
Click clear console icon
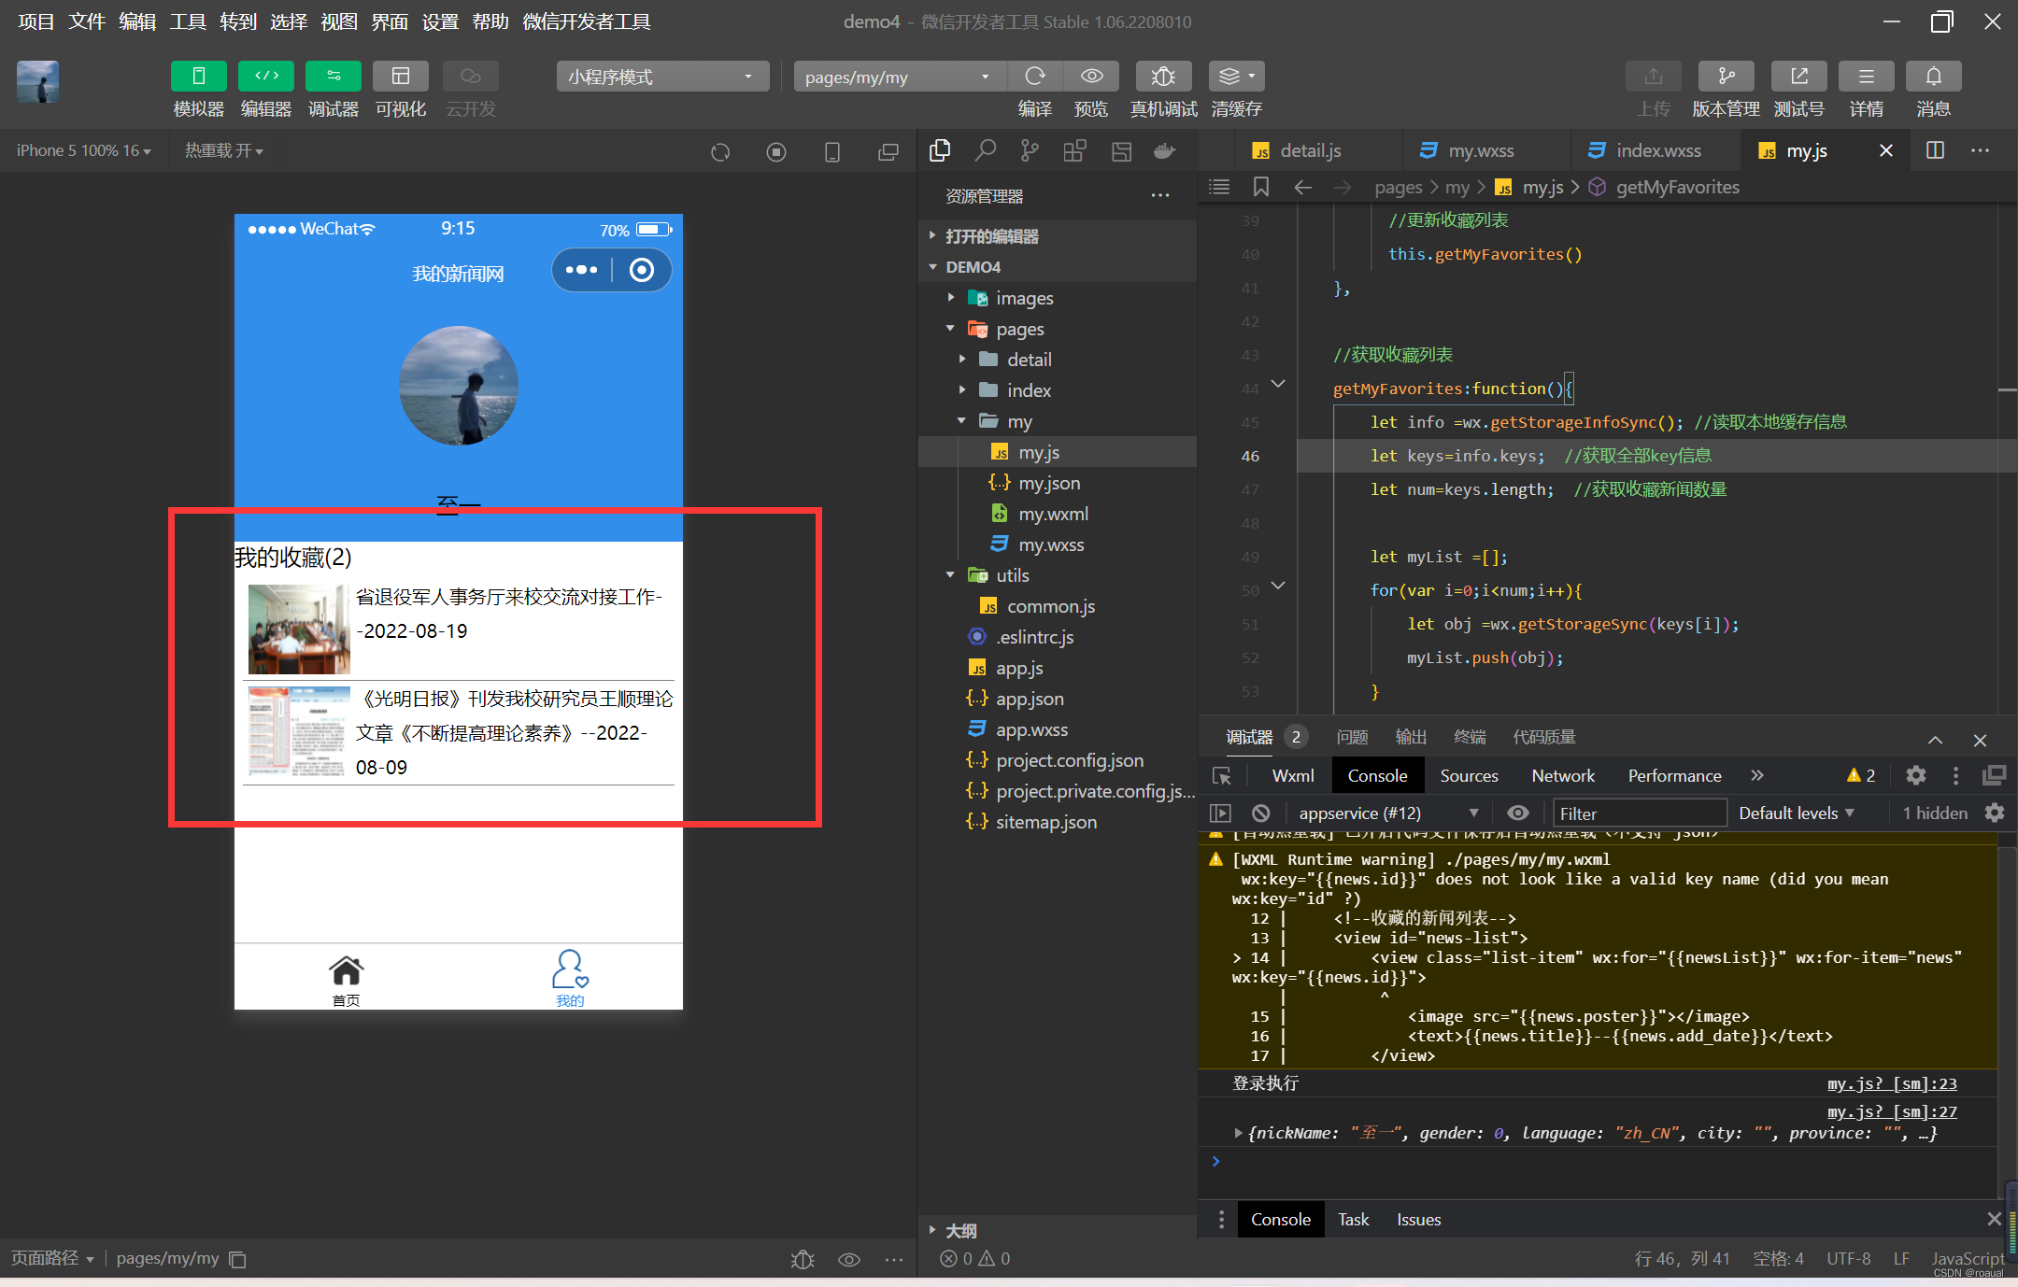1260,813
